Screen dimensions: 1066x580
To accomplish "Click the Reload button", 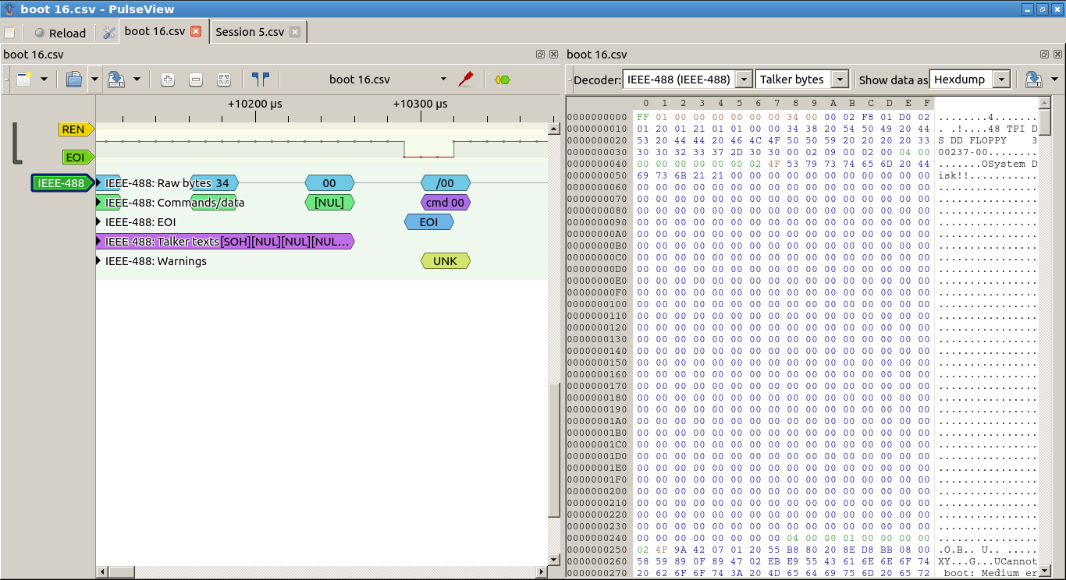I will [x=59, y=33].
